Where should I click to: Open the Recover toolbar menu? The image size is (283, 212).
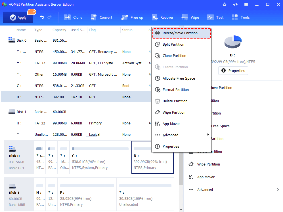pyautogui.click(x=163, y=18)
